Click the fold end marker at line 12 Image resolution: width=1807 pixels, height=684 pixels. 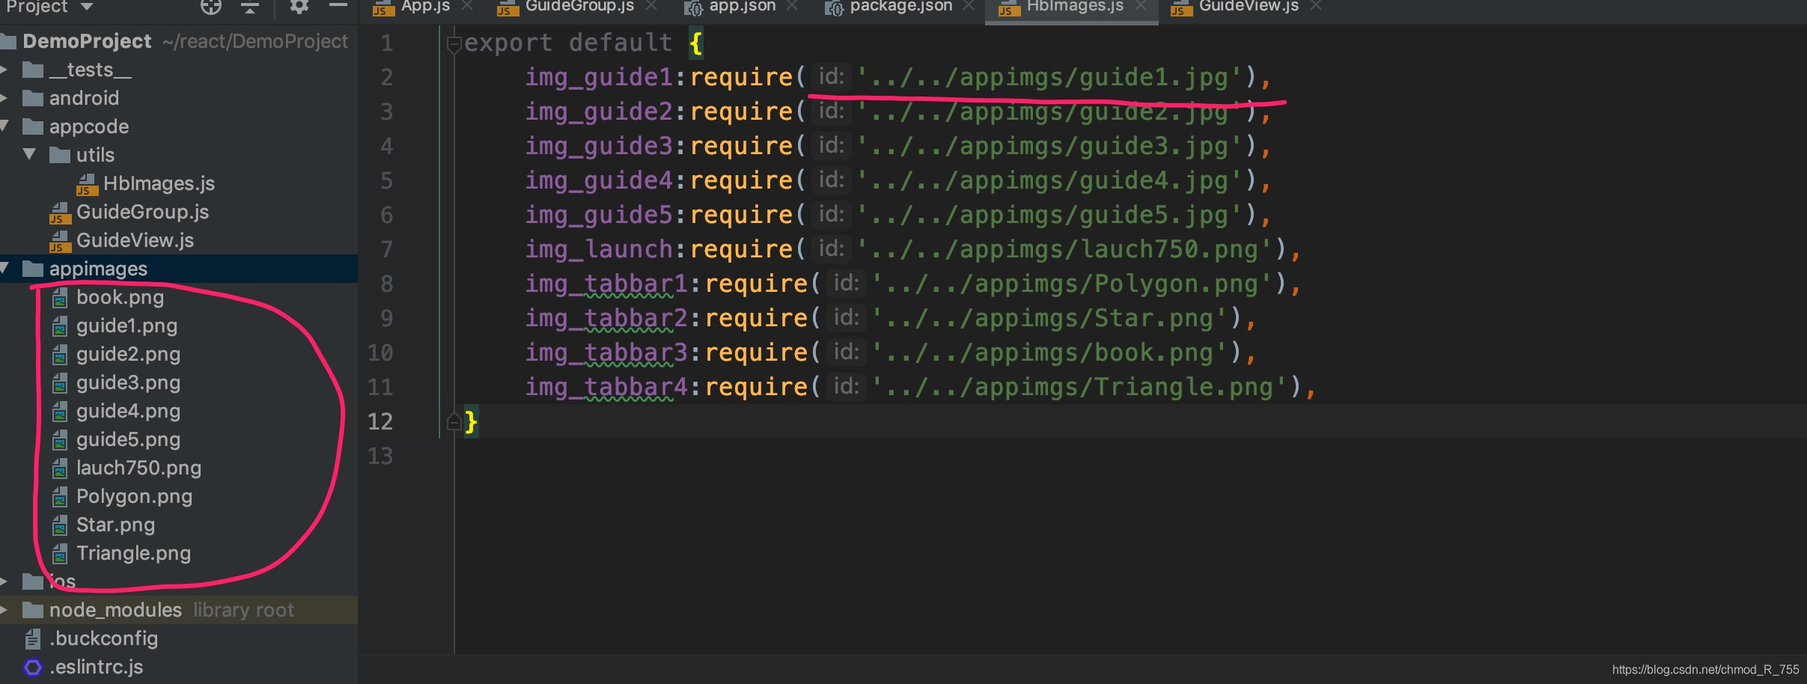point(454,422)
